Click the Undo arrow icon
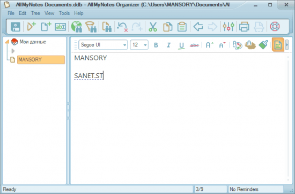 pos(122,27)
